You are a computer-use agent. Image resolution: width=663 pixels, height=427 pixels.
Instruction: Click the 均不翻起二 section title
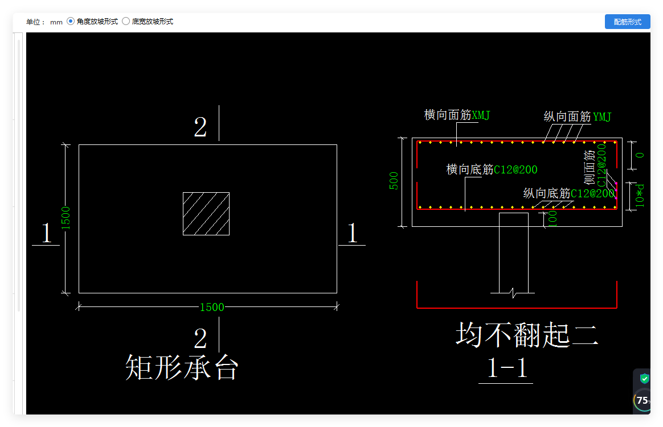point(527,334)
